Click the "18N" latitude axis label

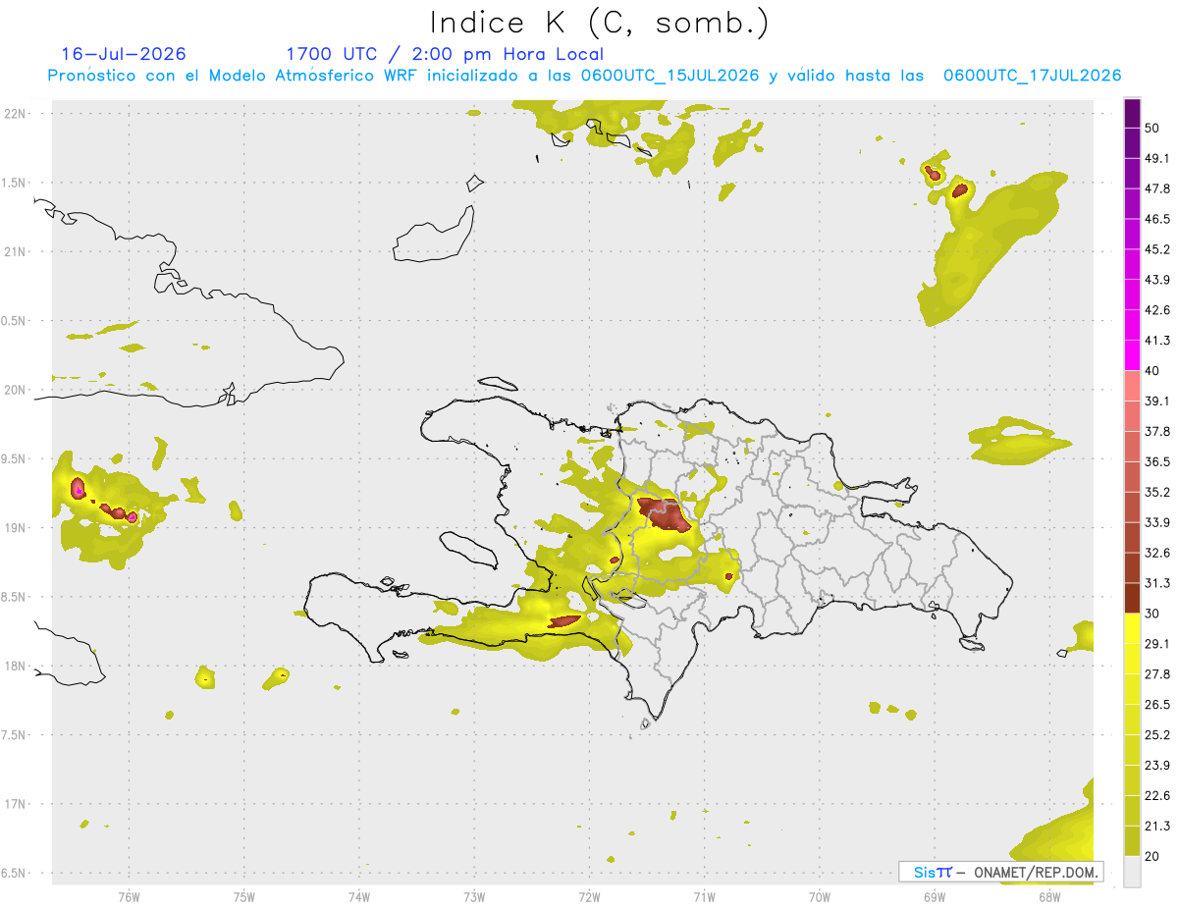(17, 667)
